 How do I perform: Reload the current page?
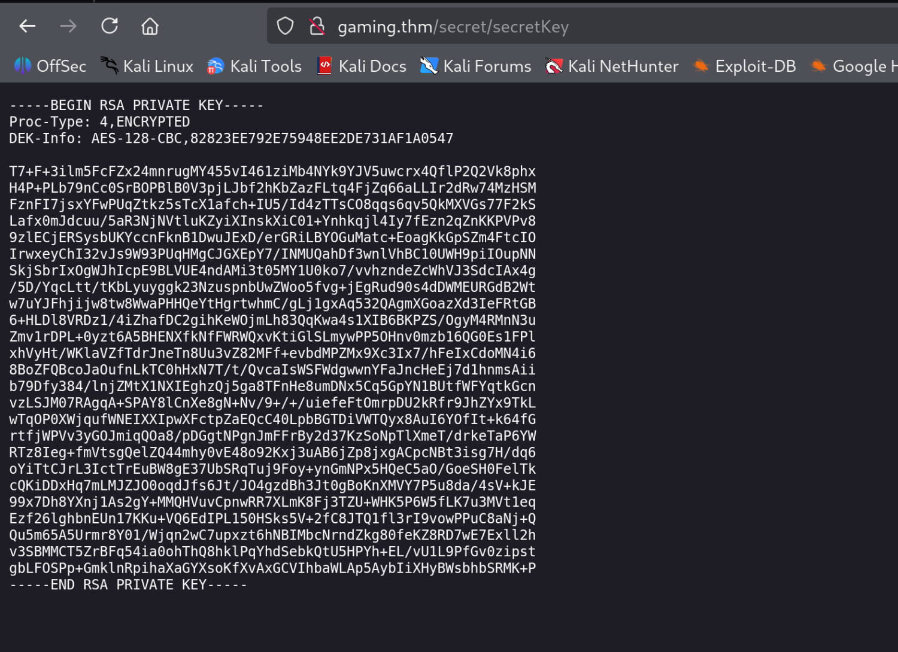(x=110, y=26)
